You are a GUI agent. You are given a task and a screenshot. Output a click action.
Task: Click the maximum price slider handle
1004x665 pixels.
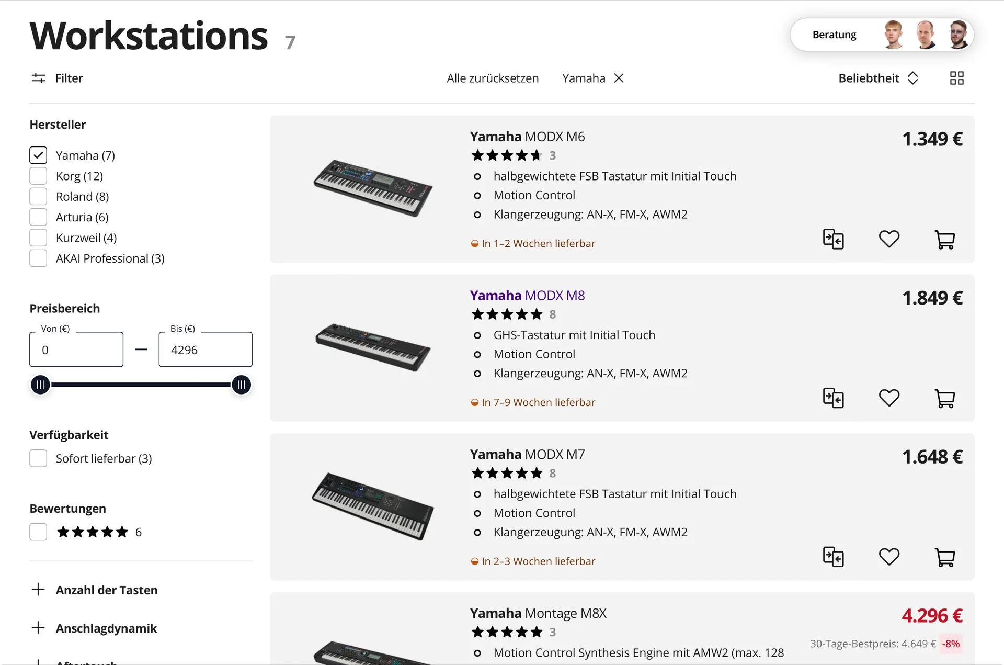pos(241,385)
